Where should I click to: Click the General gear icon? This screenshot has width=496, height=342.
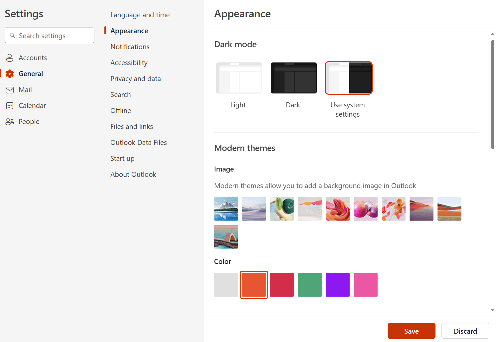click(x=10, y=73)
